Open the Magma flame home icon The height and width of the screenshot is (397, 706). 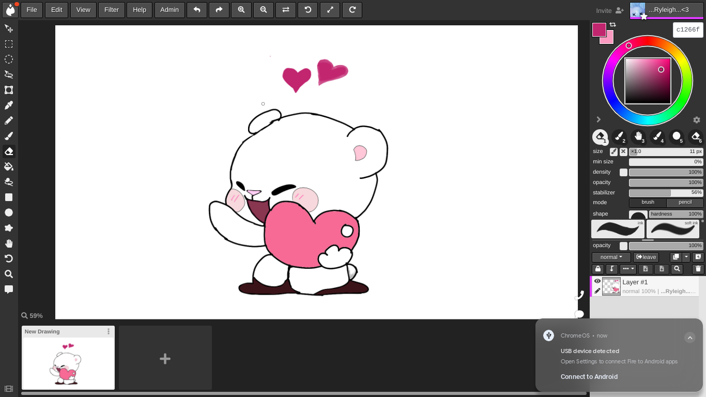pos(9,10)
